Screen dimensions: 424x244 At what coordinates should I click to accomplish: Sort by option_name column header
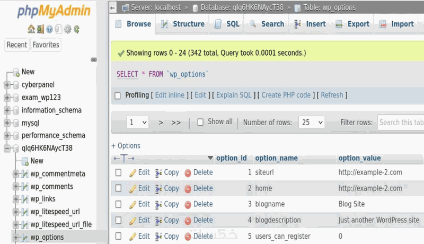tap(276, 158)
